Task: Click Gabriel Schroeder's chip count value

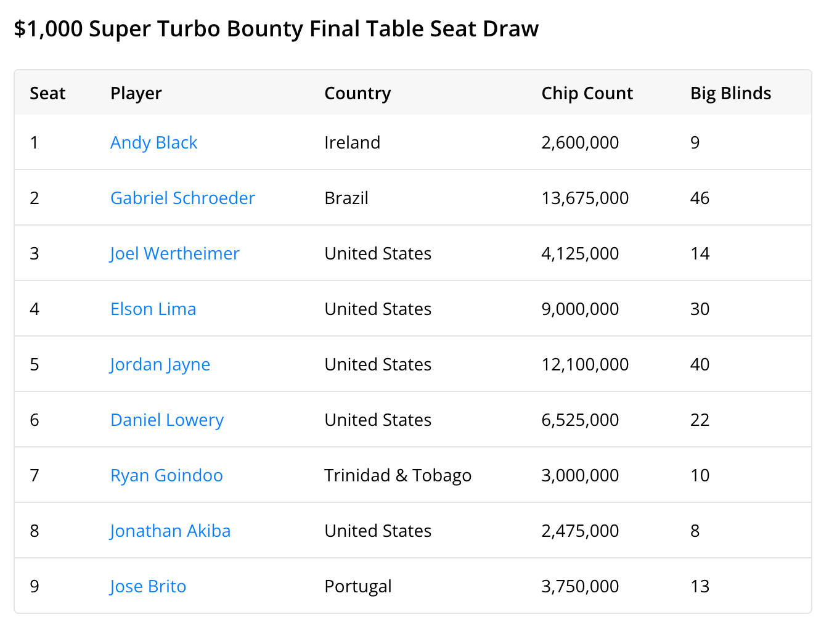Action: tap(584, 198)
